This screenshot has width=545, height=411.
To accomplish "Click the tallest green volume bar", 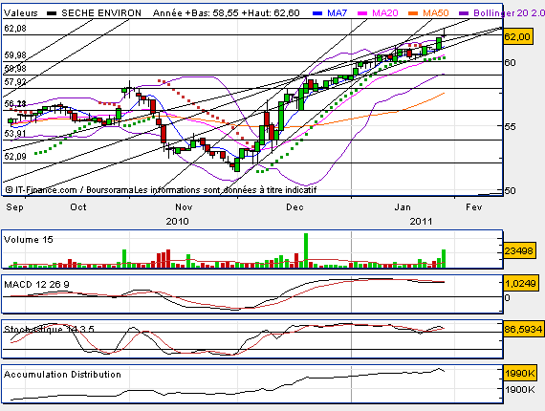I will click(x=306, y=250).
